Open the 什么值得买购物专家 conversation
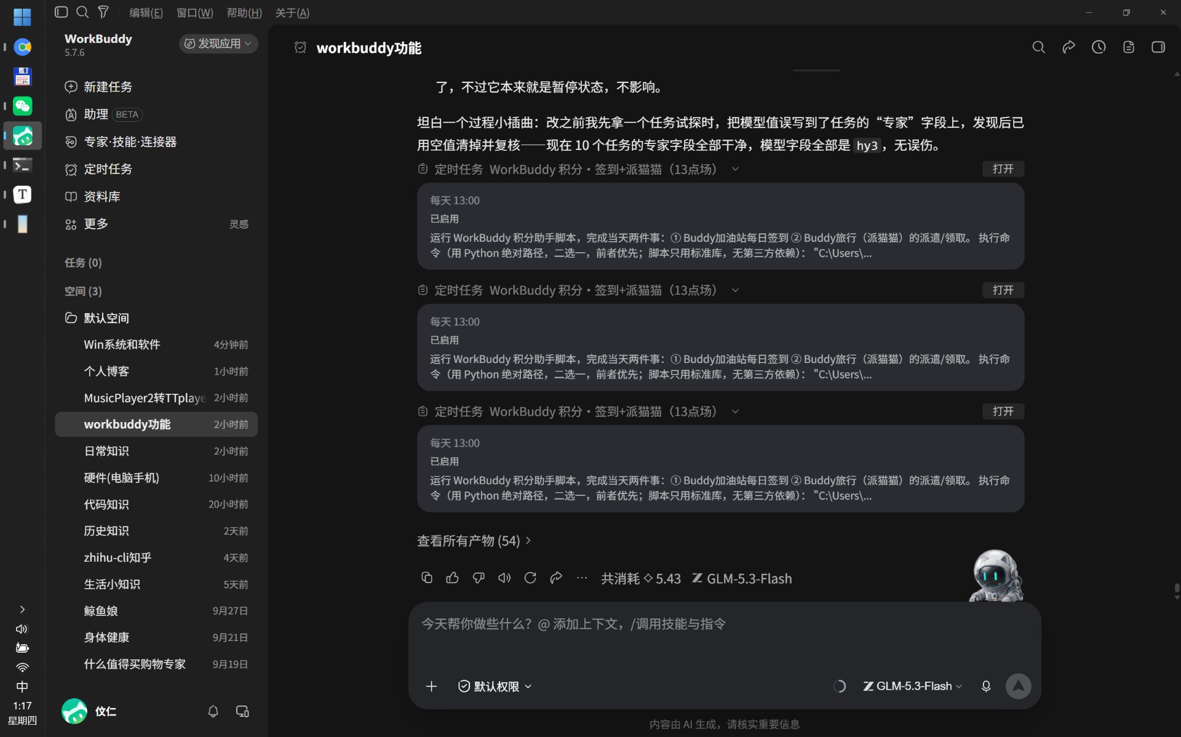Image resolution: width=1181 pixels, height=737 pixels. pyautogui.click(x=156, y=664)
